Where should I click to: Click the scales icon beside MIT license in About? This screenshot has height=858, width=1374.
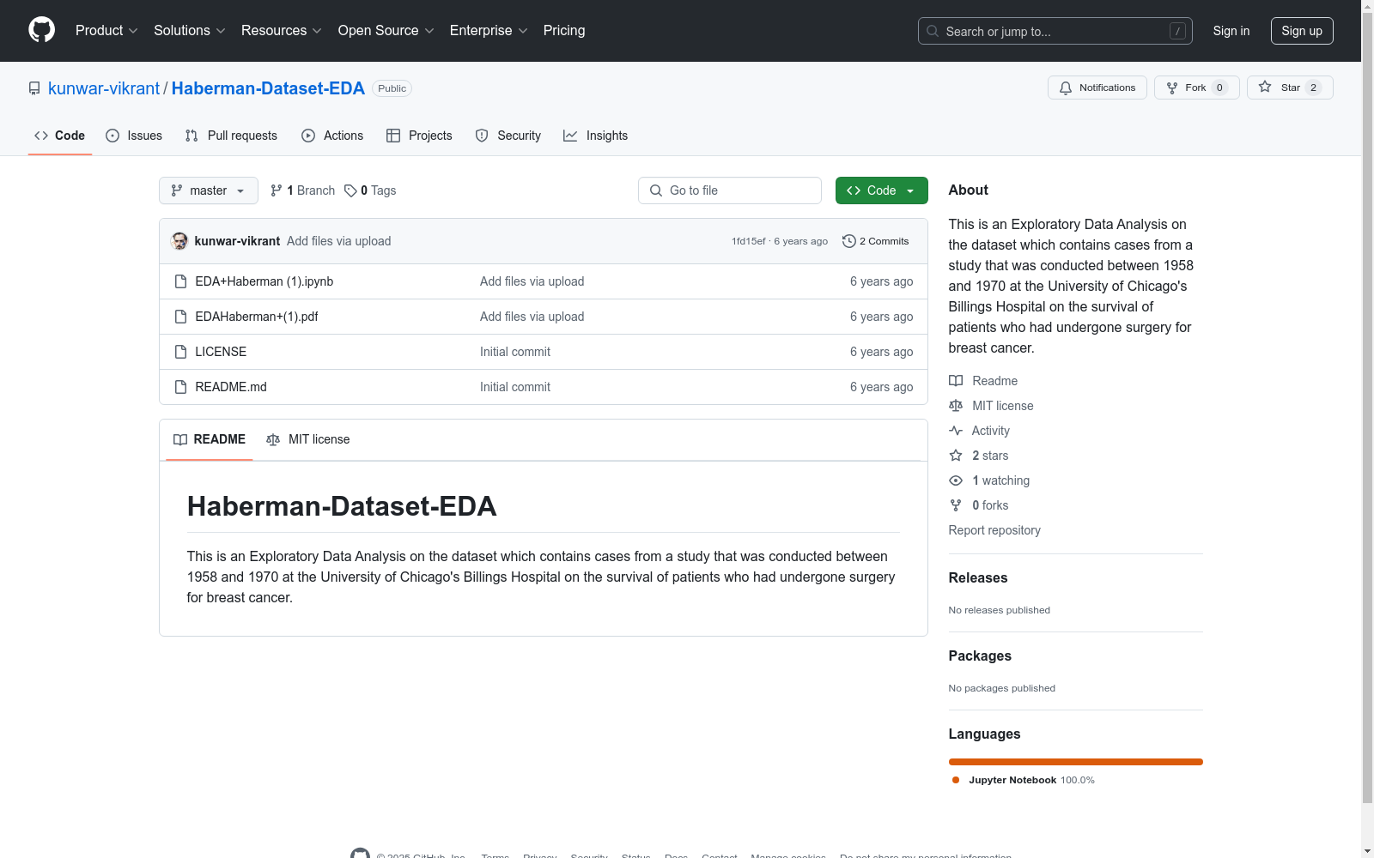tap(956, 406)
